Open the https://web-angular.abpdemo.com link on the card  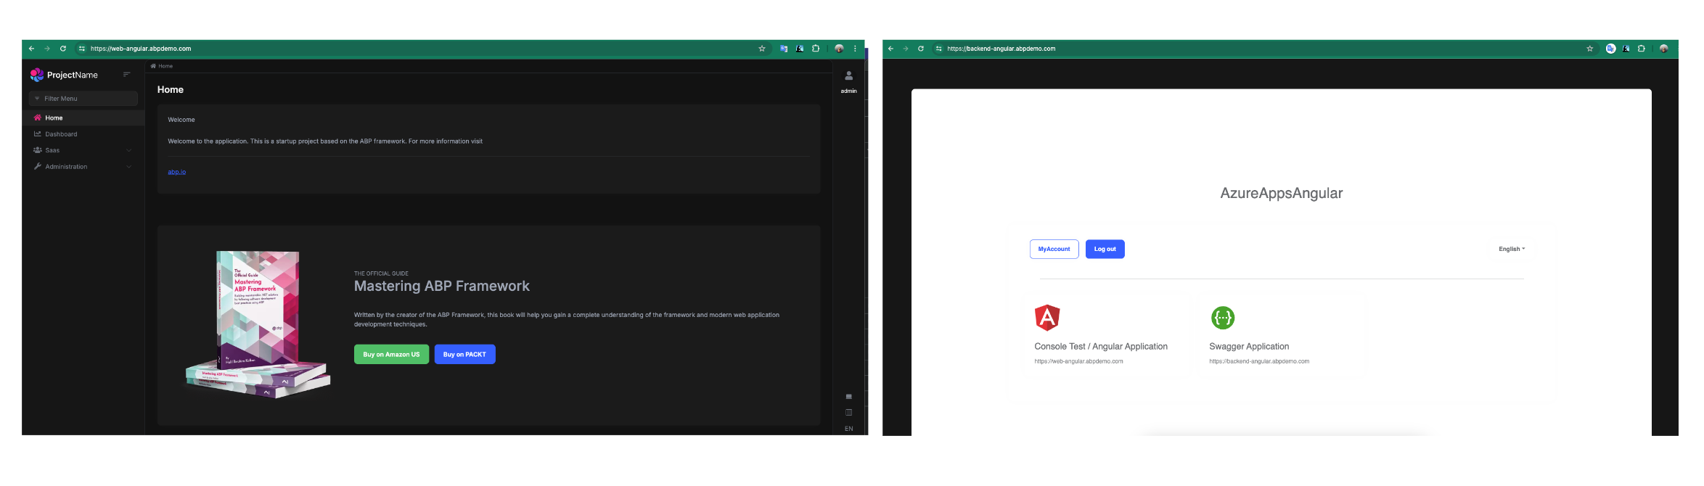point(1078,361)
